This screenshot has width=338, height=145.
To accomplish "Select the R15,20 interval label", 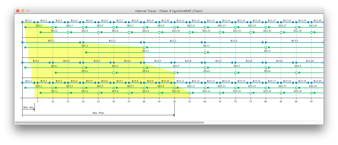I will pyautogui.click(x=317, y=81).
